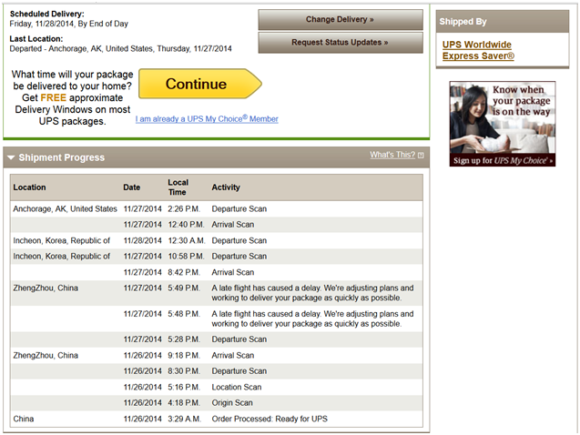Screen dimensions: 580x435
Task: Click the What's This? help link
Action: tap(392, 155)
